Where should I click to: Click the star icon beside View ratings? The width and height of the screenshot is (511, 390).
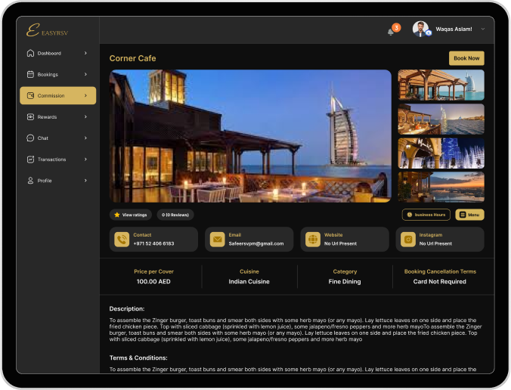(x=116, y=215)
